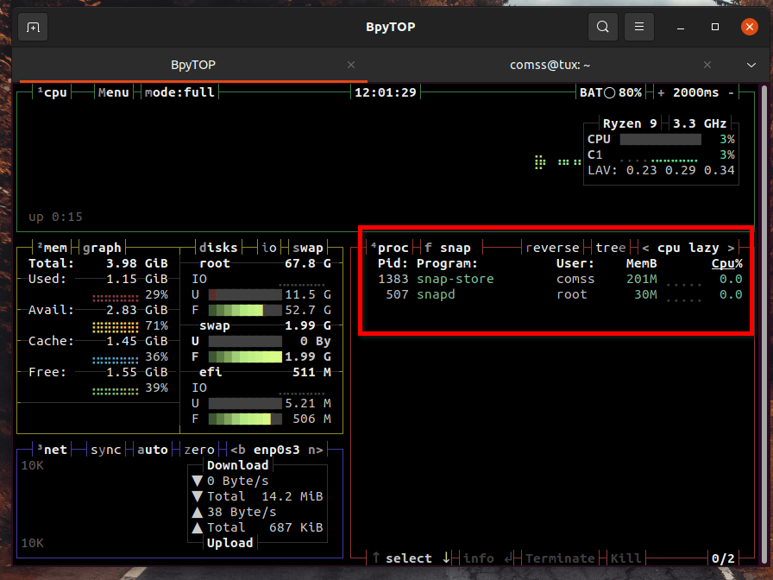Click the enp0s3 interface name
Image resolution: width=773 pixels, height=580 pixels.
click(x=277, y=450)
